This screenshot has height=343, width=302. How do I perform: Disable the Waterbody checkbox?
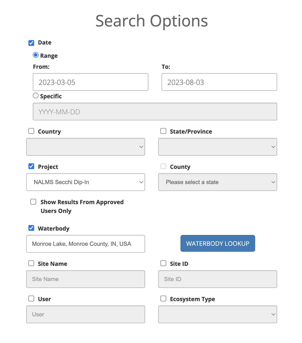click(31, 228)
